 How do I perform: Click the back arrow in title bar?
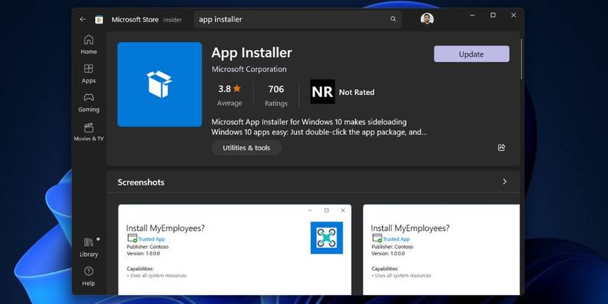[83, 20]
